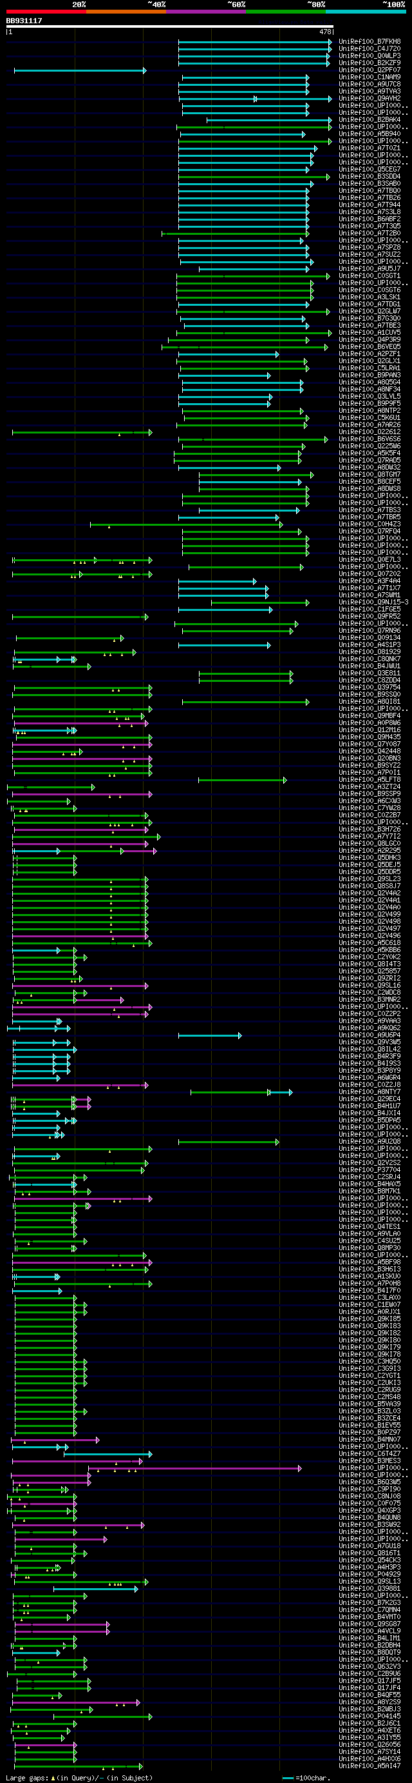This screenshot has height=1783, width=412.
Task: Select hit label UniRef100_A5LFT8
Action: 369,779
